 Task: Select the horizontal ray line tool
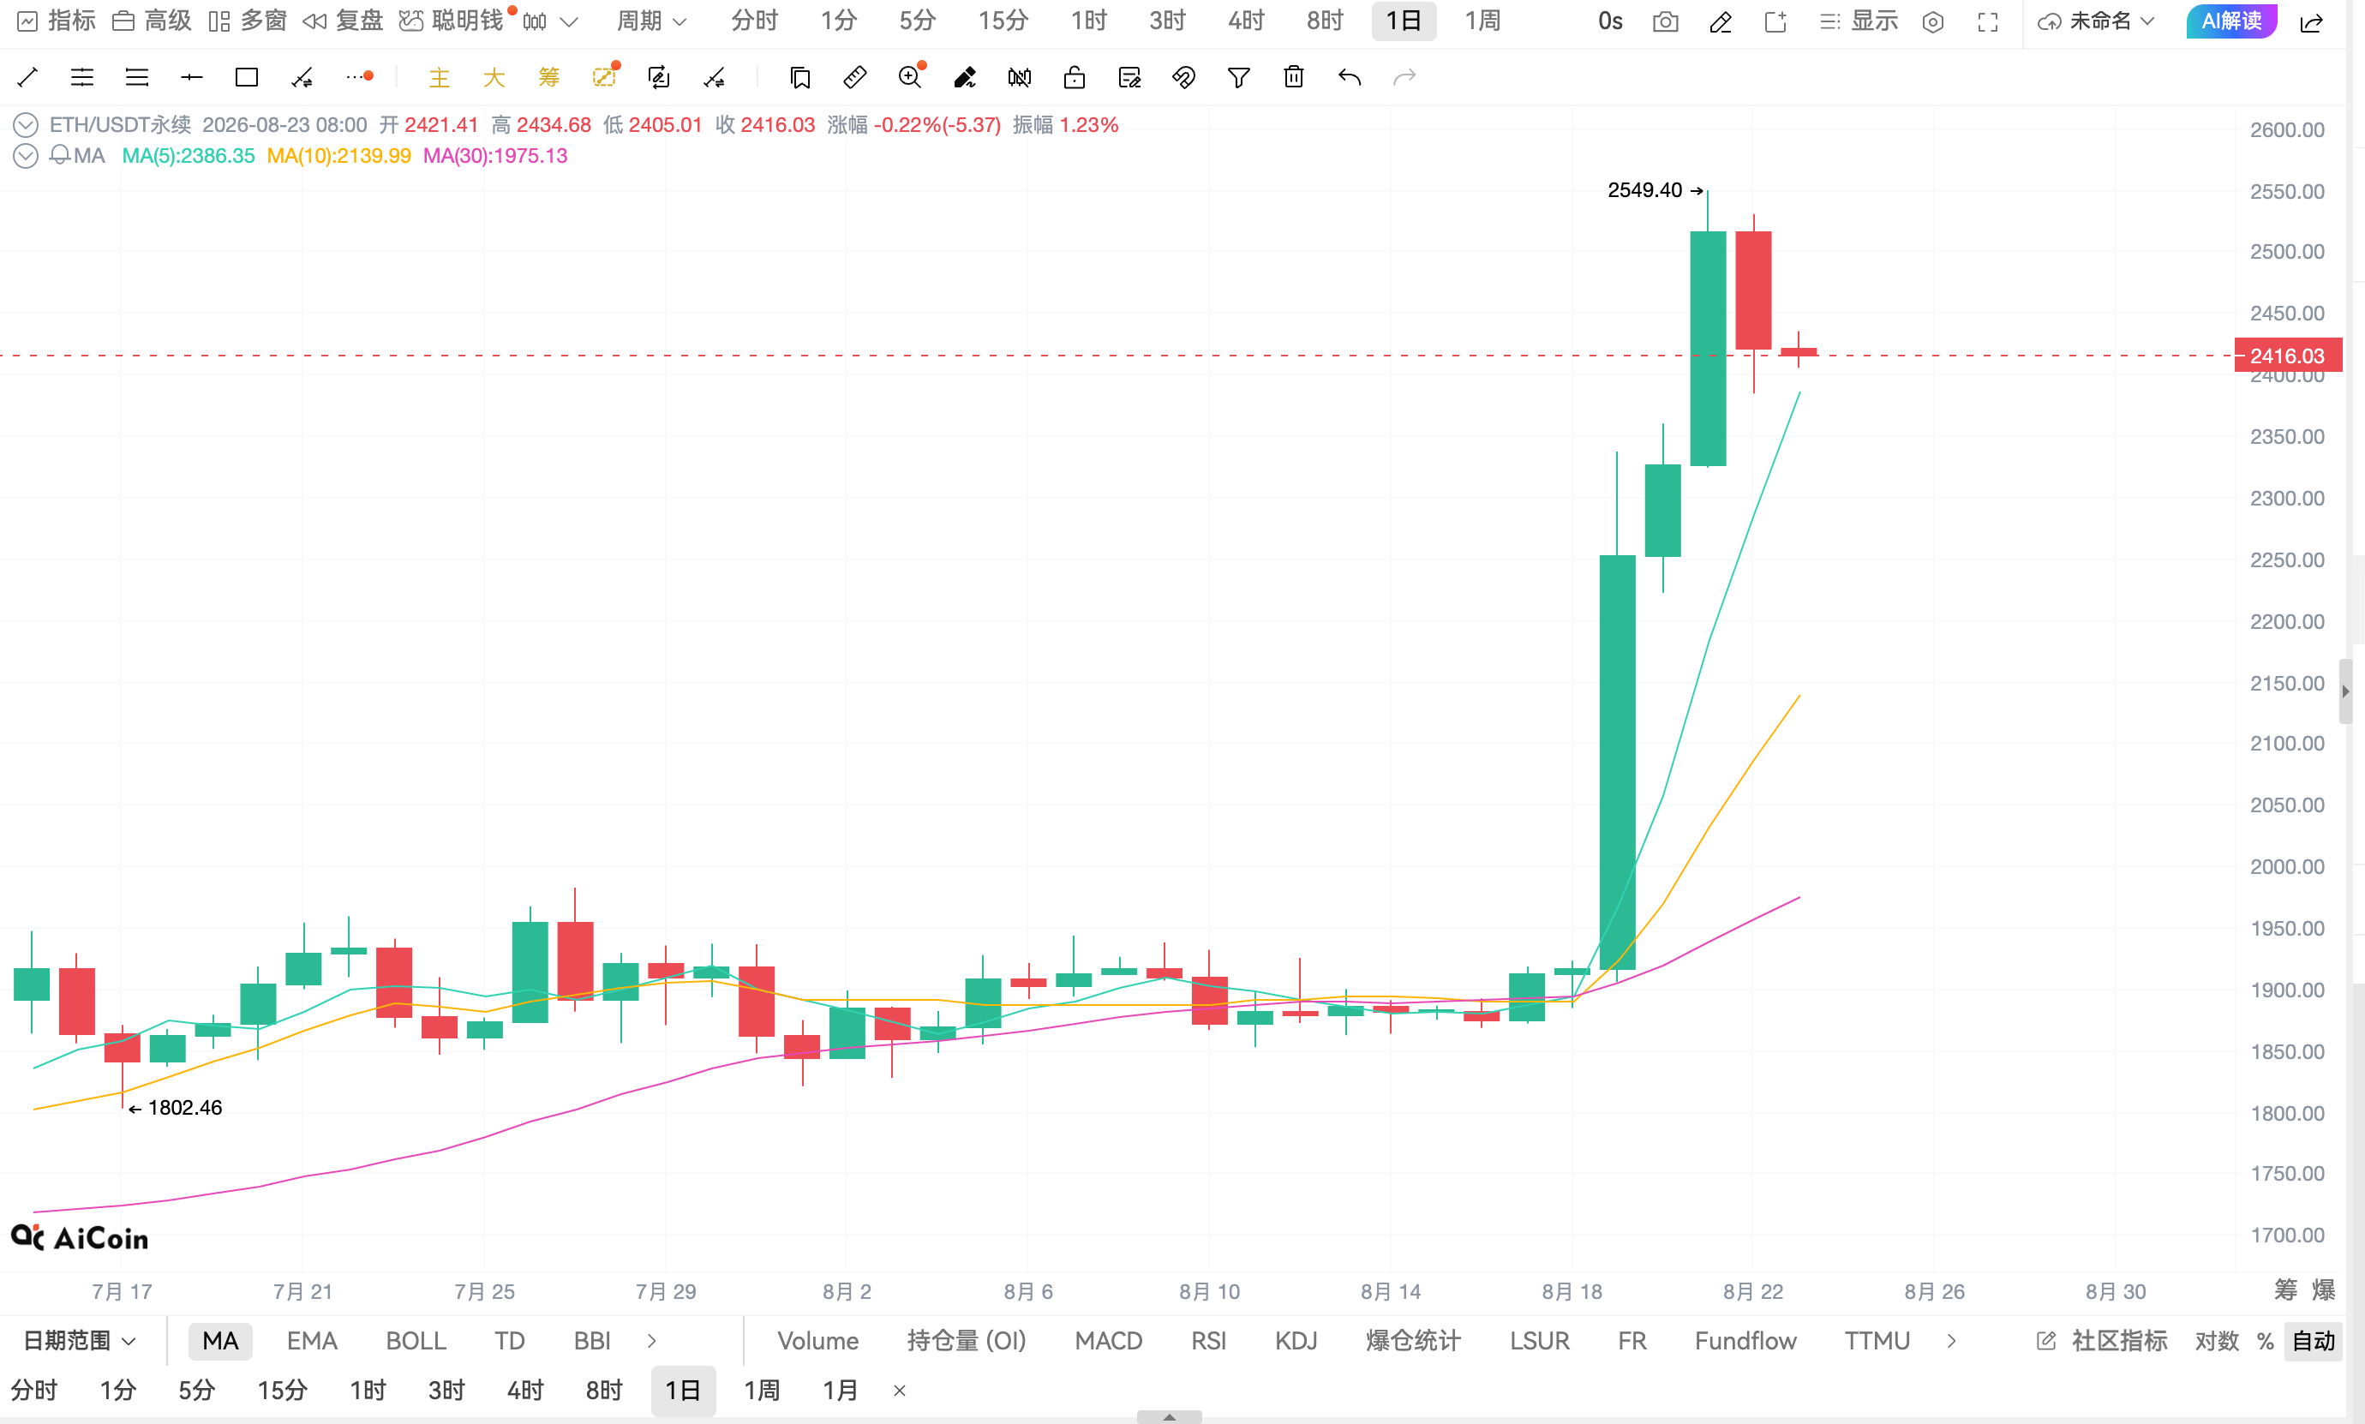pyautogui.click(x=192, y=78)
